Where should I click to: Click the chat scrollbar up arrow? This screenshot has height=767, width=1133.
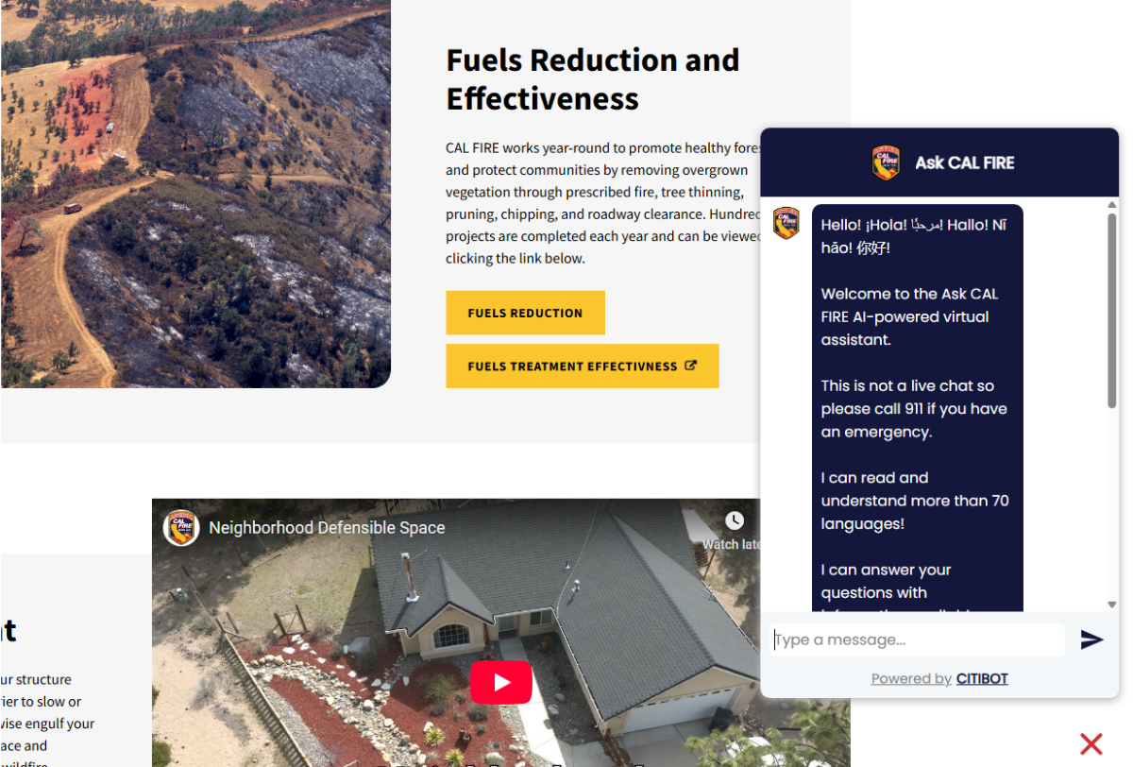[1112, 204]
